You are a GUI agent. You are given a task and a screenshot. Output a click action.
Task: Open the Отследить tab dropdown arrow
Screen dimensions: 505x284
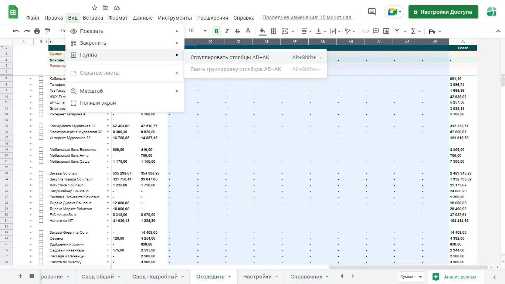point(230,277)
